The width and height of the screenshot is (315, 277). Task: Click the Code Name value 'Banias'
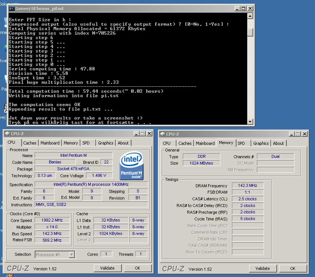coord(55,162)
